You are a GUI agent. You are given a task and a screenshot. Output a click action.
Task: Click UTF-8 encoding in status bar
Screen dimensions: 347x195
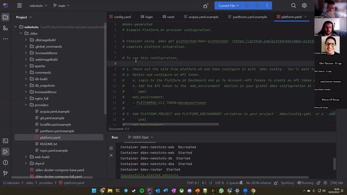coord(219,183)
